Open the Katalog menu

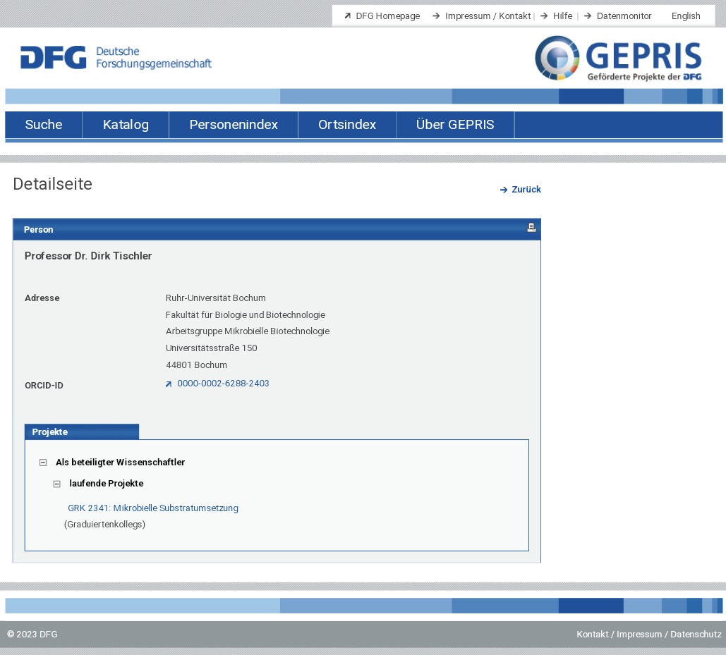coord(126,124)
